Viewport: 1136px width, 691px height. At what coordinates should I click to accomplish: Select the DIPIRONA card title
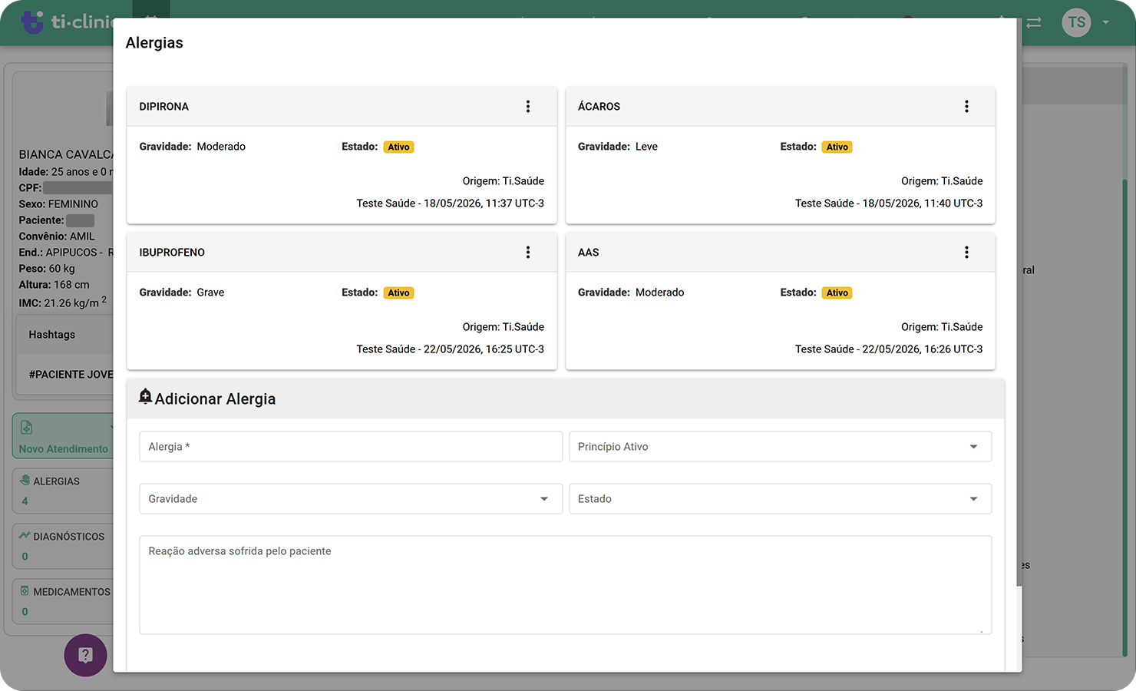click(x=163, y=107)
